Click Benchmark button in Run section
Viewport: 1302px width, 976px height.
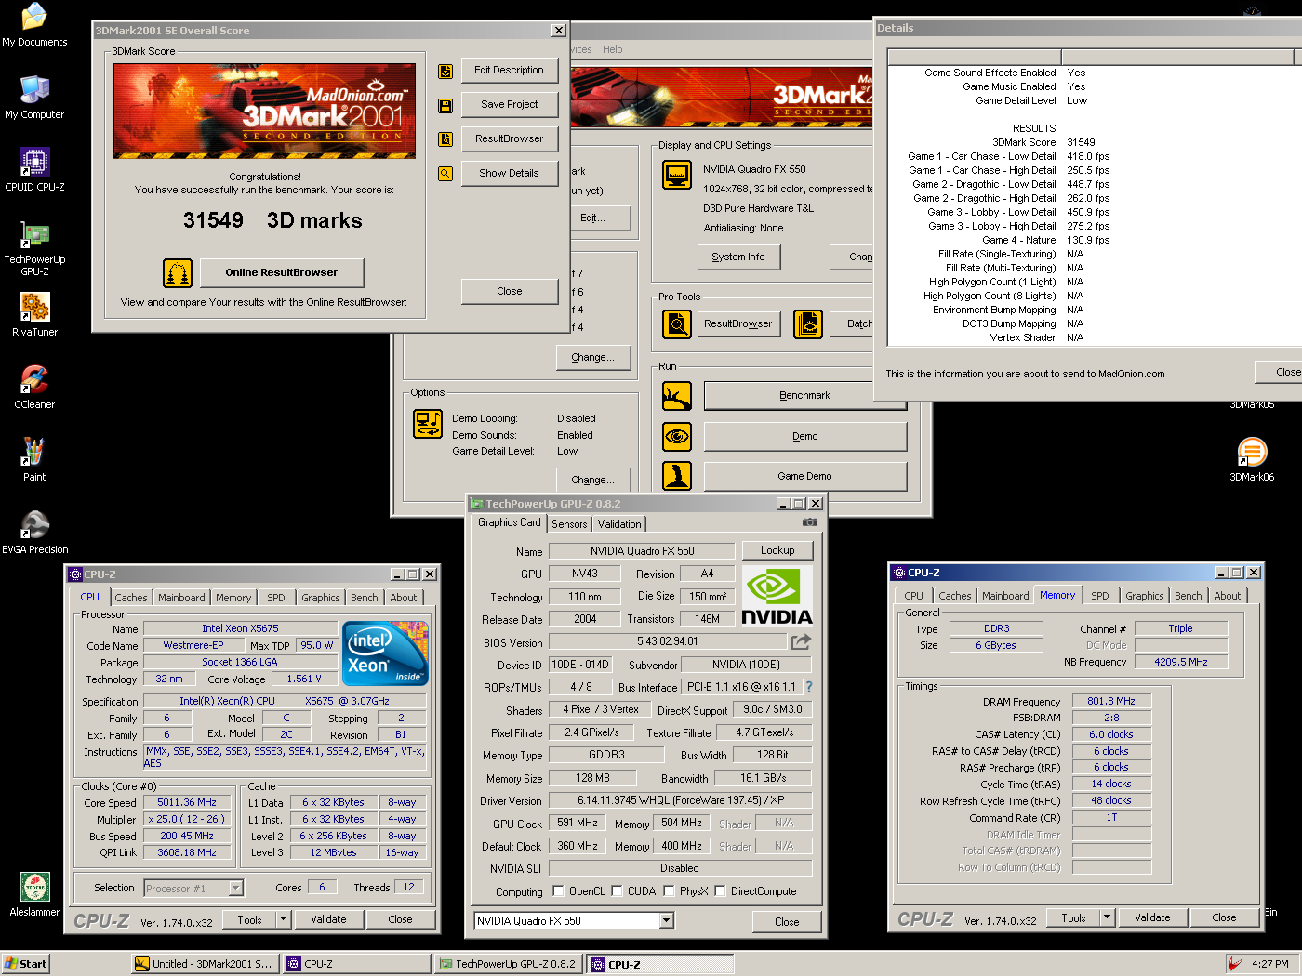(805, 395)
